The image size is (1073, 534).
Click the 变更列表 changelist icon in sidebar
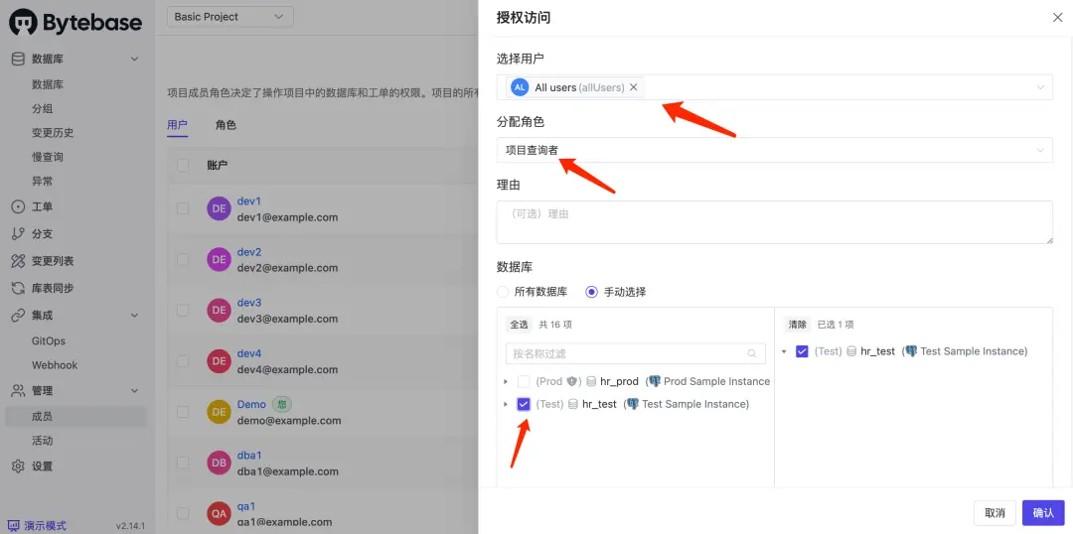coord(19,260)
